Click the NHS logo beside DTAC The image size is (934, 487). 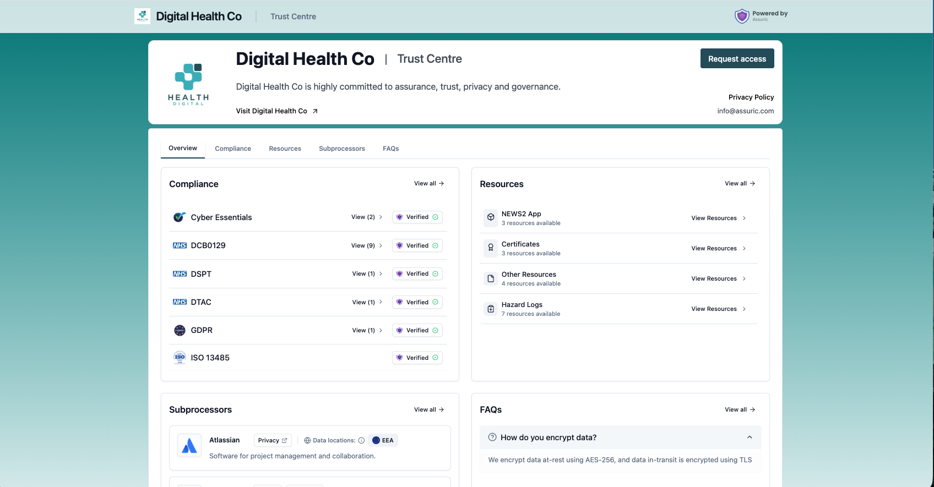click(180, 302)
